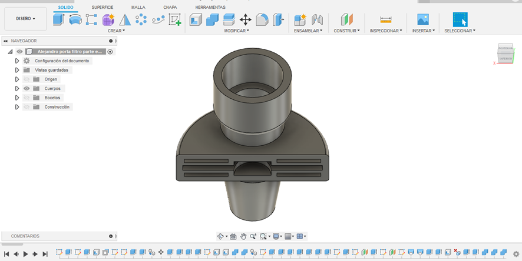
Task: Toggle visibility of the Origen folder
Action: coord(27,79)
